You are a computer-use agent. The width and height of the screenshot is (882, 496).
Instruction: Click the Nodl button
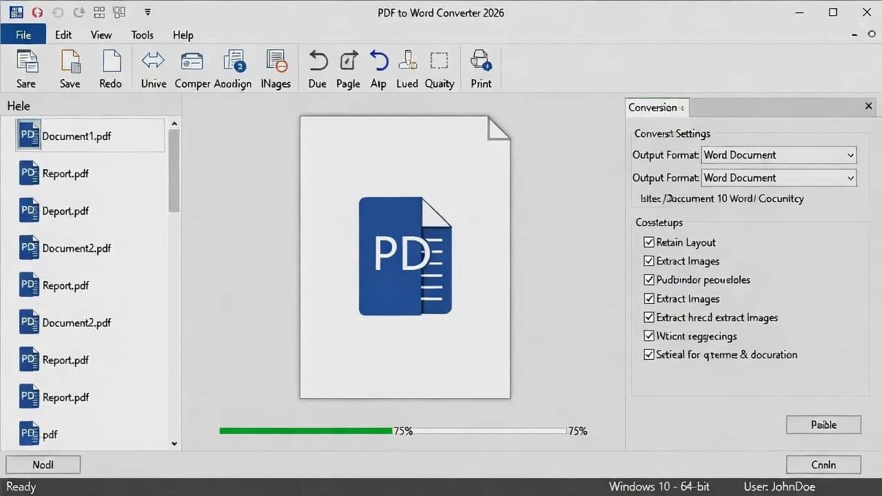point(43,464)
